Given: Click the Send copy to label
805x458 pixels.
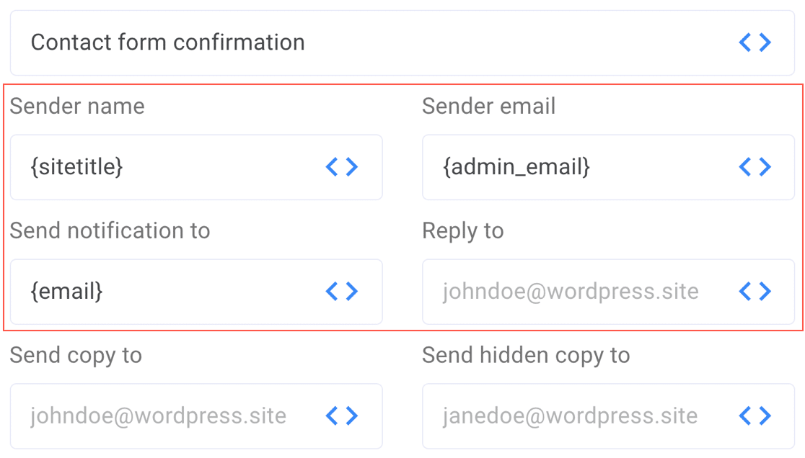Looking at the screenshot, I should point(76,356).
